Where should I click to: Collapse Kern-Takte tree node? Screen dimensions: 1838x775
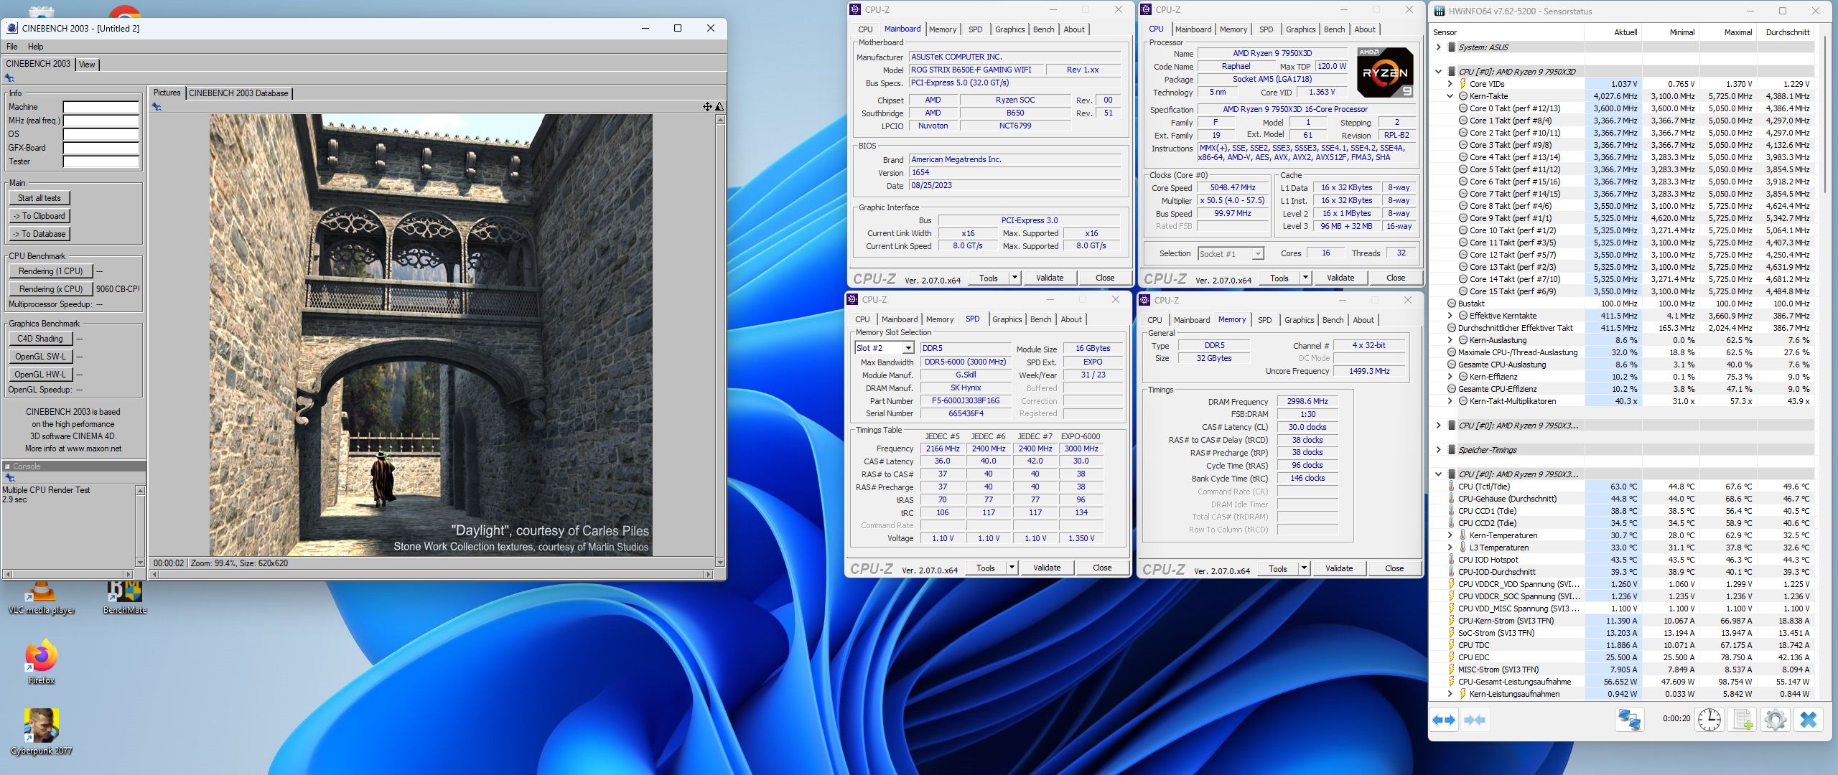(x=1450, y=96)
